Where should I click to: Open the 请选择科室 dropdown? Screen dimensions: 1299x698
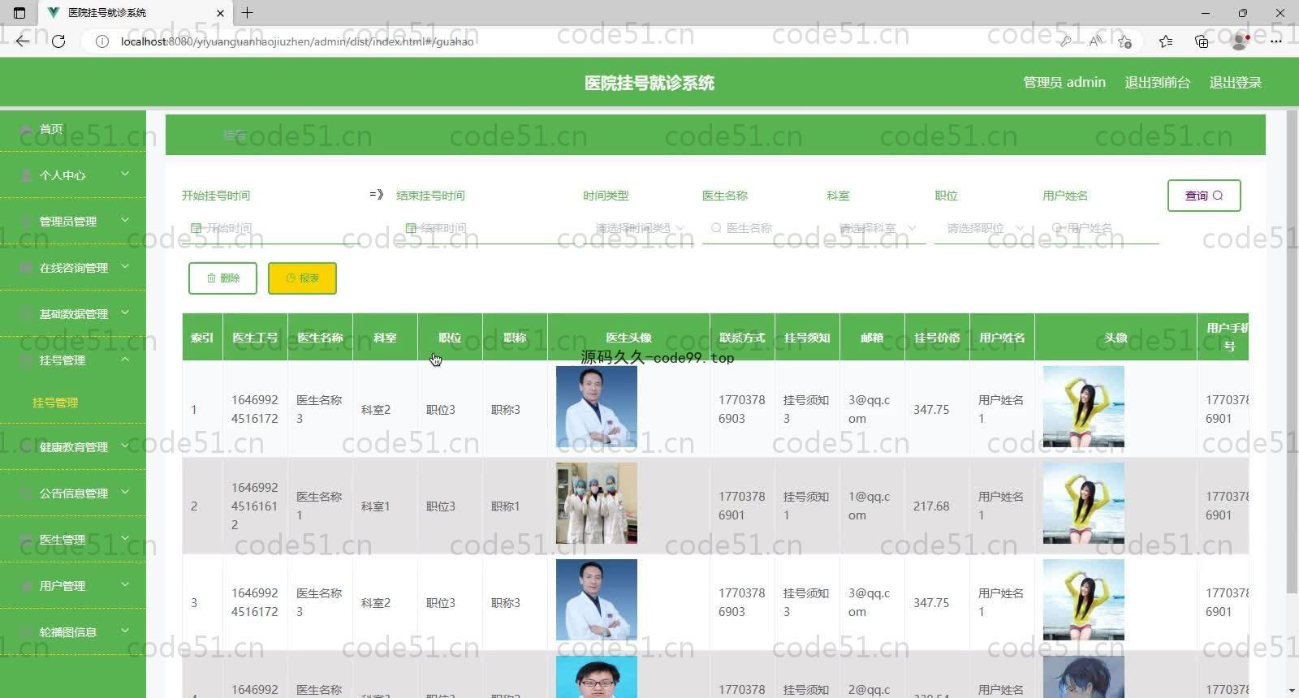pyautogui.click(x=876, y=228)
